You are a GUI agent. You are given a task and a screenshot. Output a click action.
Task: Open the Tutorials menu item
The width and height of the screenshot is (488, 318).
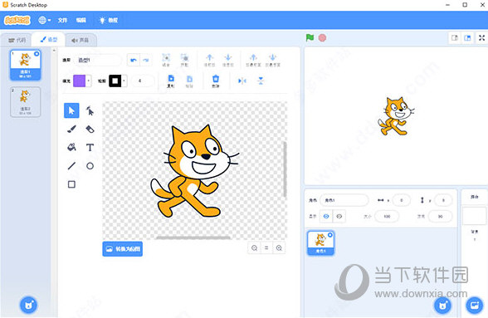[x=108, y=20]
